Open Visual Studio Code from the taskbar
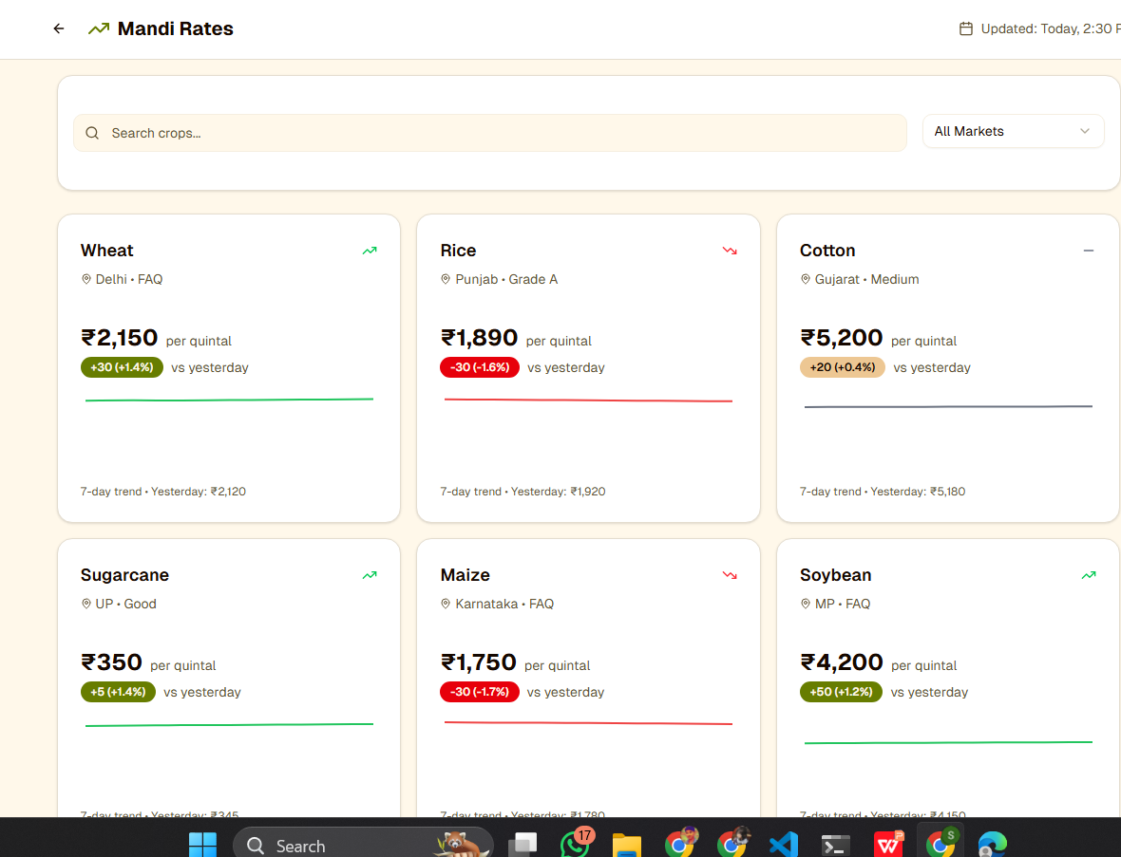This screenshot has height=857, width=1121. tap(784, 844)
